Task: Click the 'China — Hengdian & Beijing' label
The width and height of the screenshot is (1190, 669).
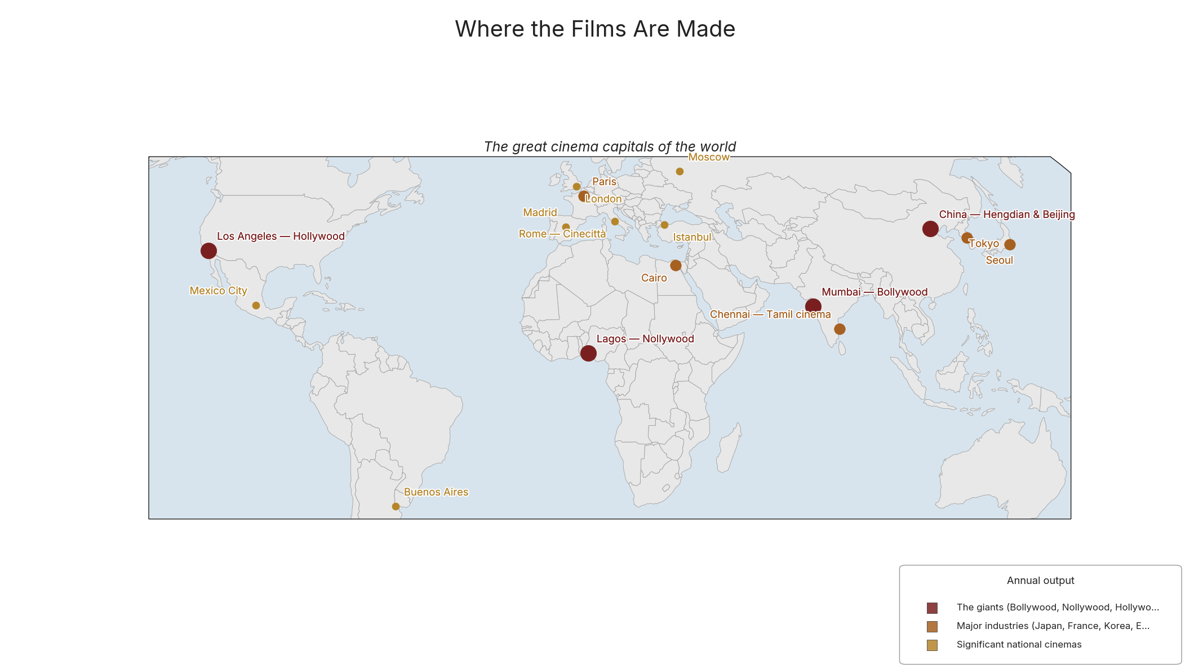Action: tap(1007, 215)
